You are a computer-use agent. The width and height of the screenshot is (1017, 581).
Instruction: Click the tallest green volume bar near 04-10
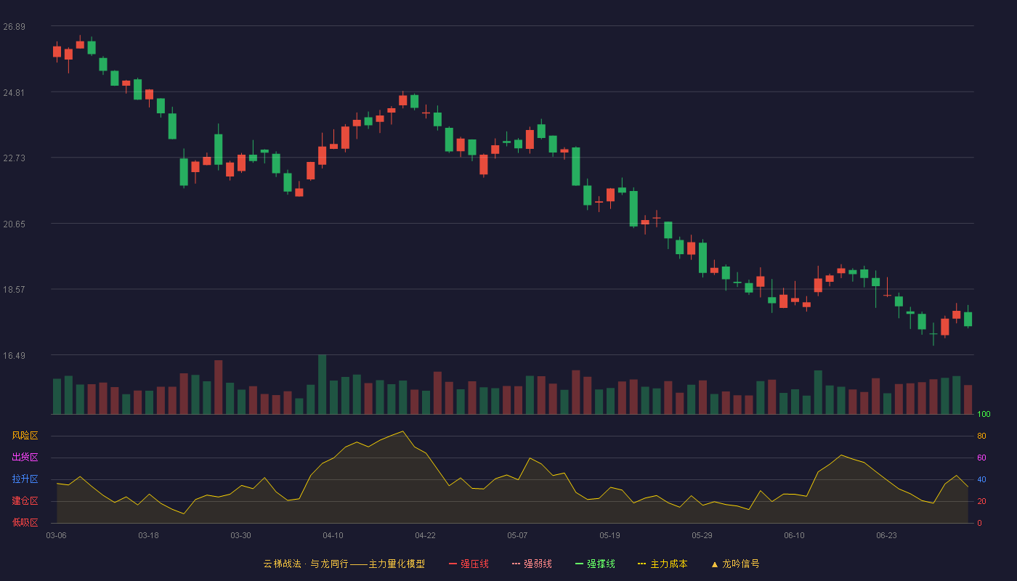pos(322,384)
